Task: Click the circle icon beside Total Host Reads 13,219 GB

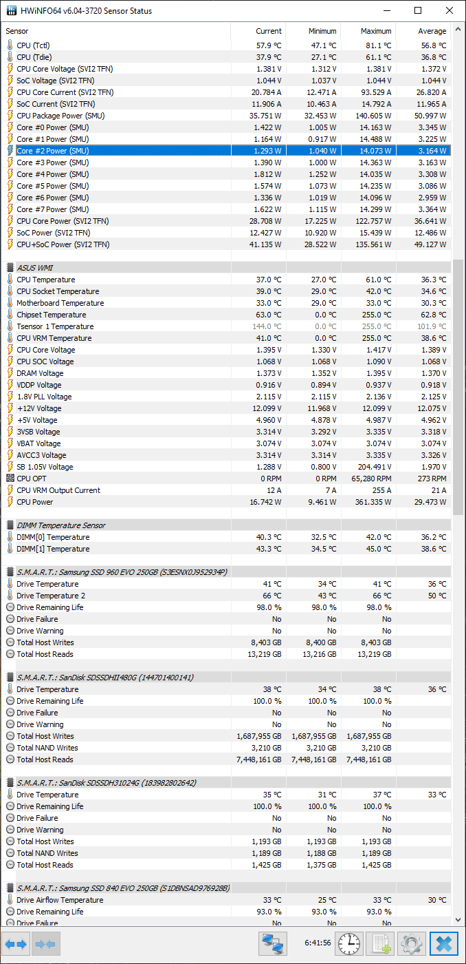Action: coord(10,653)
